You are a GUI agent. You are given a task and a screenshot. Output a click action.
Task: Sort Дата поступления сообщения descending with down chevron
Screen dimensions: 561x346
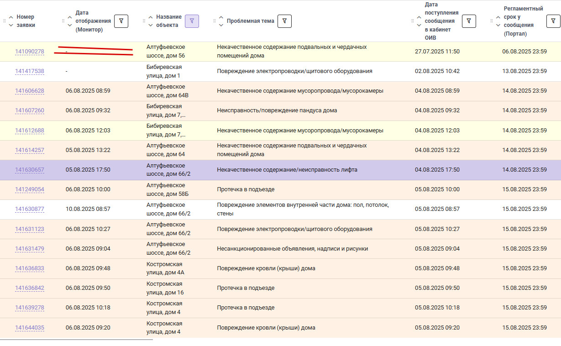[x=419, y=25]
